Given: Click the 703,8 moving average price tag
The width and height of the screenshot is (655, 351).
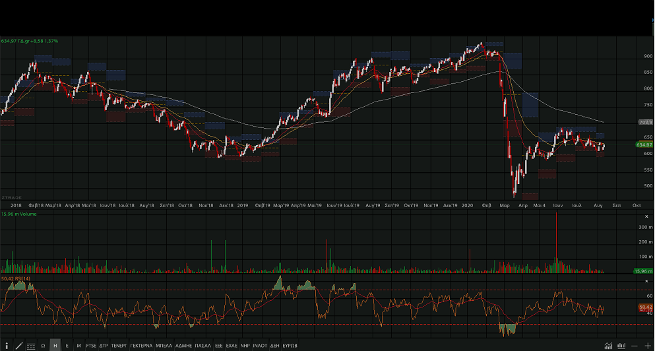Looking at the screenshot, I should point(645,123).
